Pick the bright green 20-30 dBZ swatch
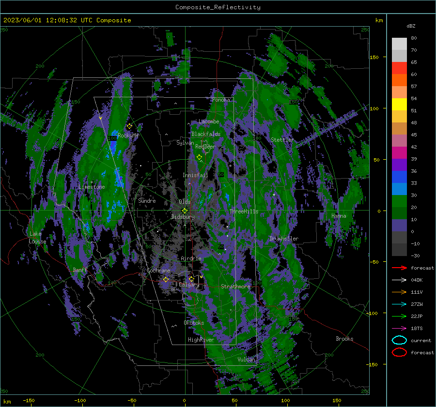This screenshot has height=407, width=436. tap(399, 201)
